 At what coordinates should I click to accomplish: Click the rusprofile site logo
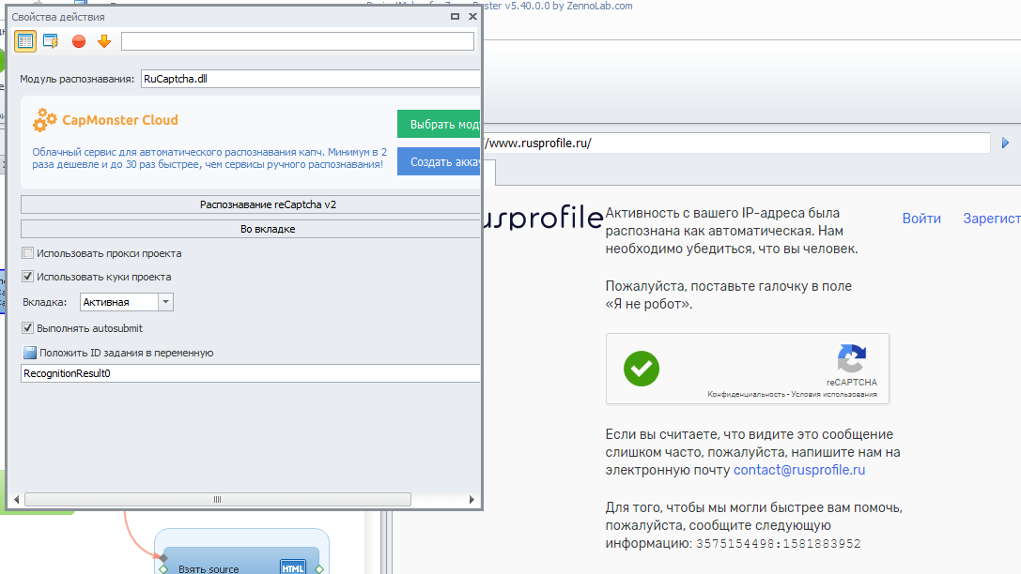coord(543,218)
